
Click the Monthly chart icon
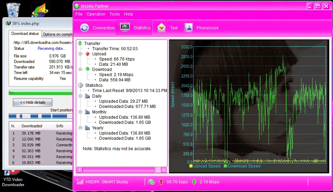click(87, 112)
